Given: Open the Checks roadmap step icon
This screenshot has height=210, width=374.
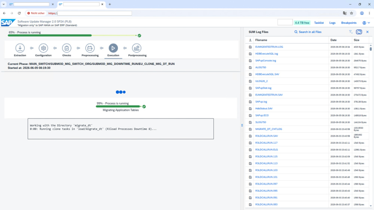Looking at the screenshot, I should [x=66, y=48].
